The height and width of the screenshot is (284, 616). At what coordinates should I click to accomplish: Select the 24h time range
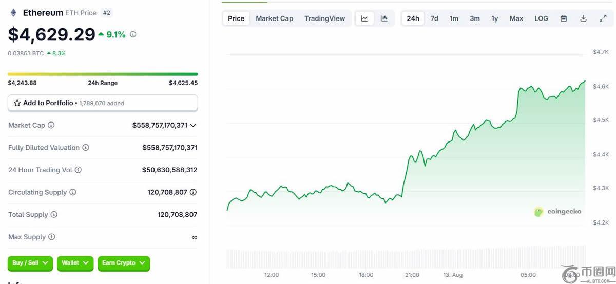click(x=413, y=18)
